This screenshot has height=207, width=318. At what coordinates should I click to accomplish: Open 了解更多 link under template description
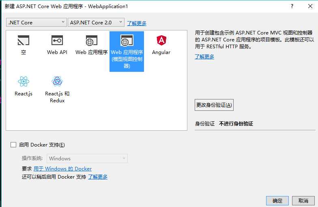tap(204, 57)
